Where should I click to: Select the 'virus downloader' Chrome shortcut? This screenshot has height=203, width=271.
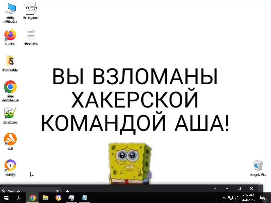pyautogui.click(x=10, y=91)
